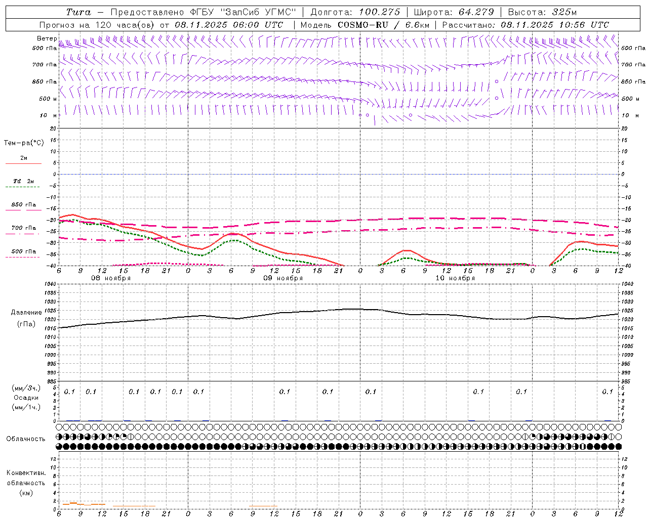Click the "Облачность" cloud cover label
This screenshot has height=518, width=648.
coord(26,439)
